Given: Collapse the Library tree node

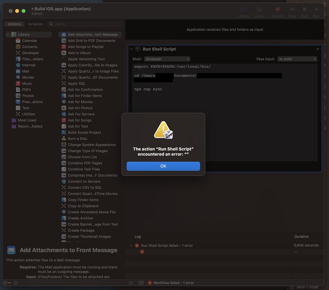Looking at the screenshot, I should tap(8, 34).
